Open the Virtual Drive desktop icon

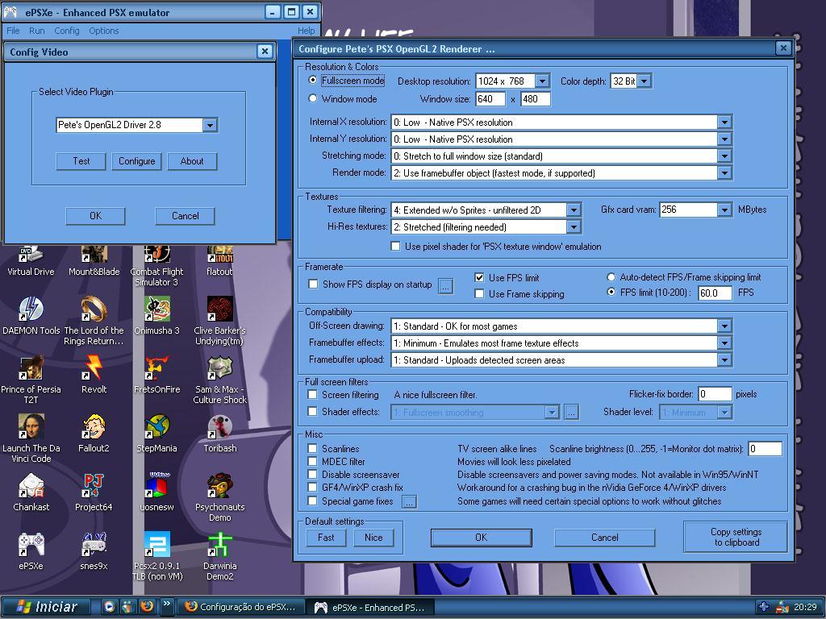point(31,261)
